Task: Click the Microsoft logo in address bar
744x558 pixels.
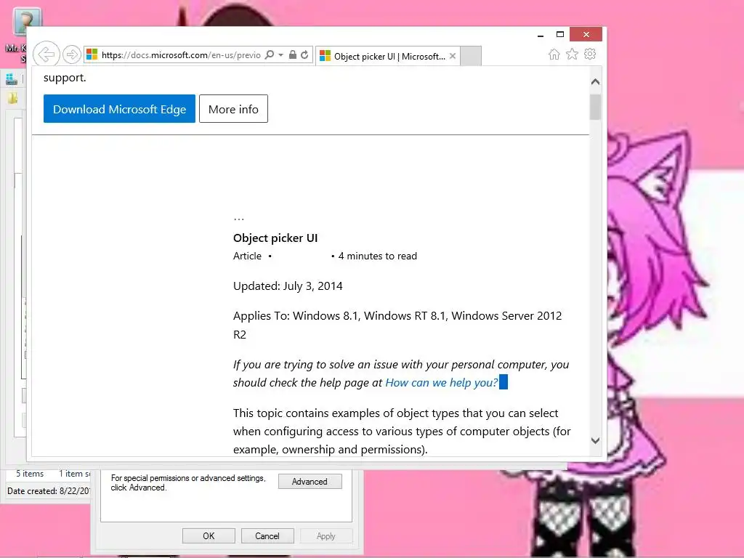Action: (x=92, y=54)
